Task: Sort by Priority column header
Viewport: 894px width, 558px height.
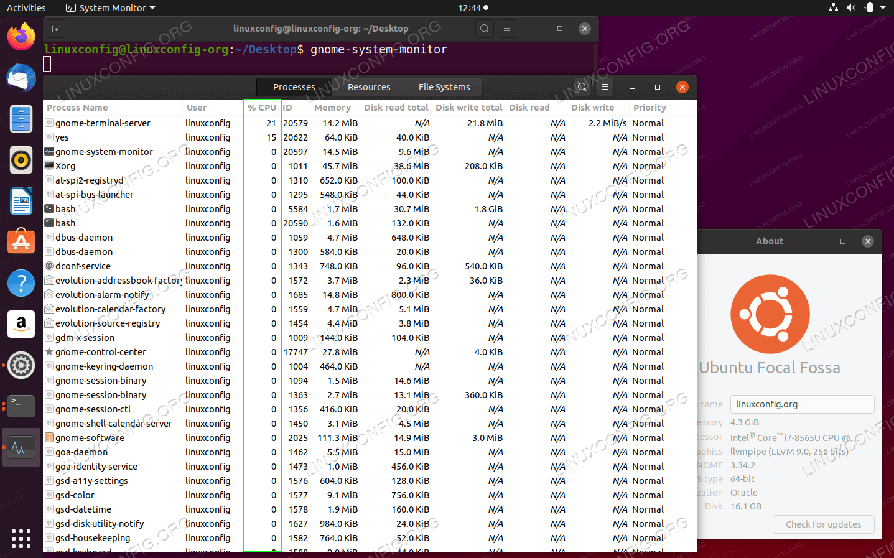Action: (x=662, y=108)
